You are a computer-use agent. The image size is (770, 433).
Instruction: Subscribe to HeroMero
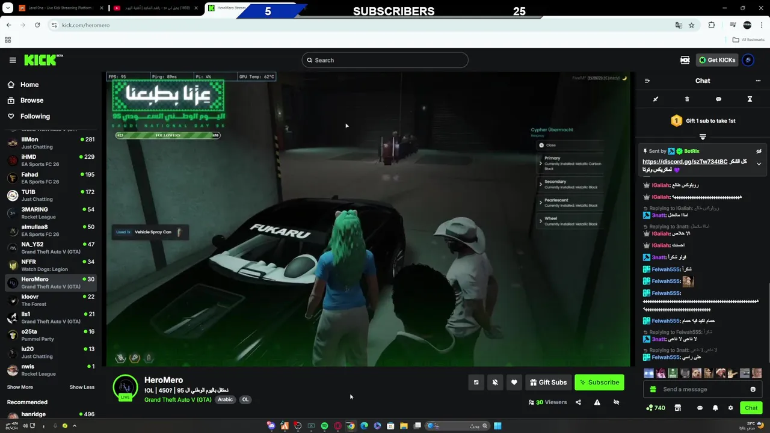click(599, 382)
